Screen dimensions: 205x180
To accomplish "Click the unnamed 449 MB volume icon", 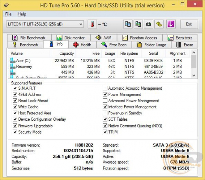I will point(13,72).
